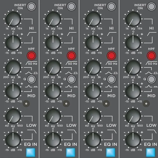Screen dimensions: 158x158
Task: Switch mid Q button on first channel
Action: (31, 79)
